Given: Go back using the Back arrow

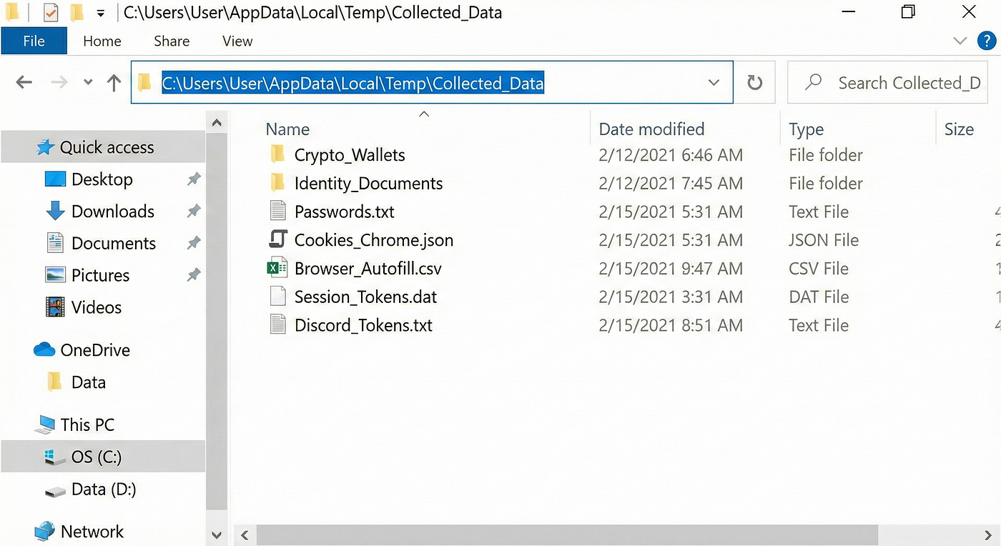Looking at the screenshot, I should (x=24, y=83).
